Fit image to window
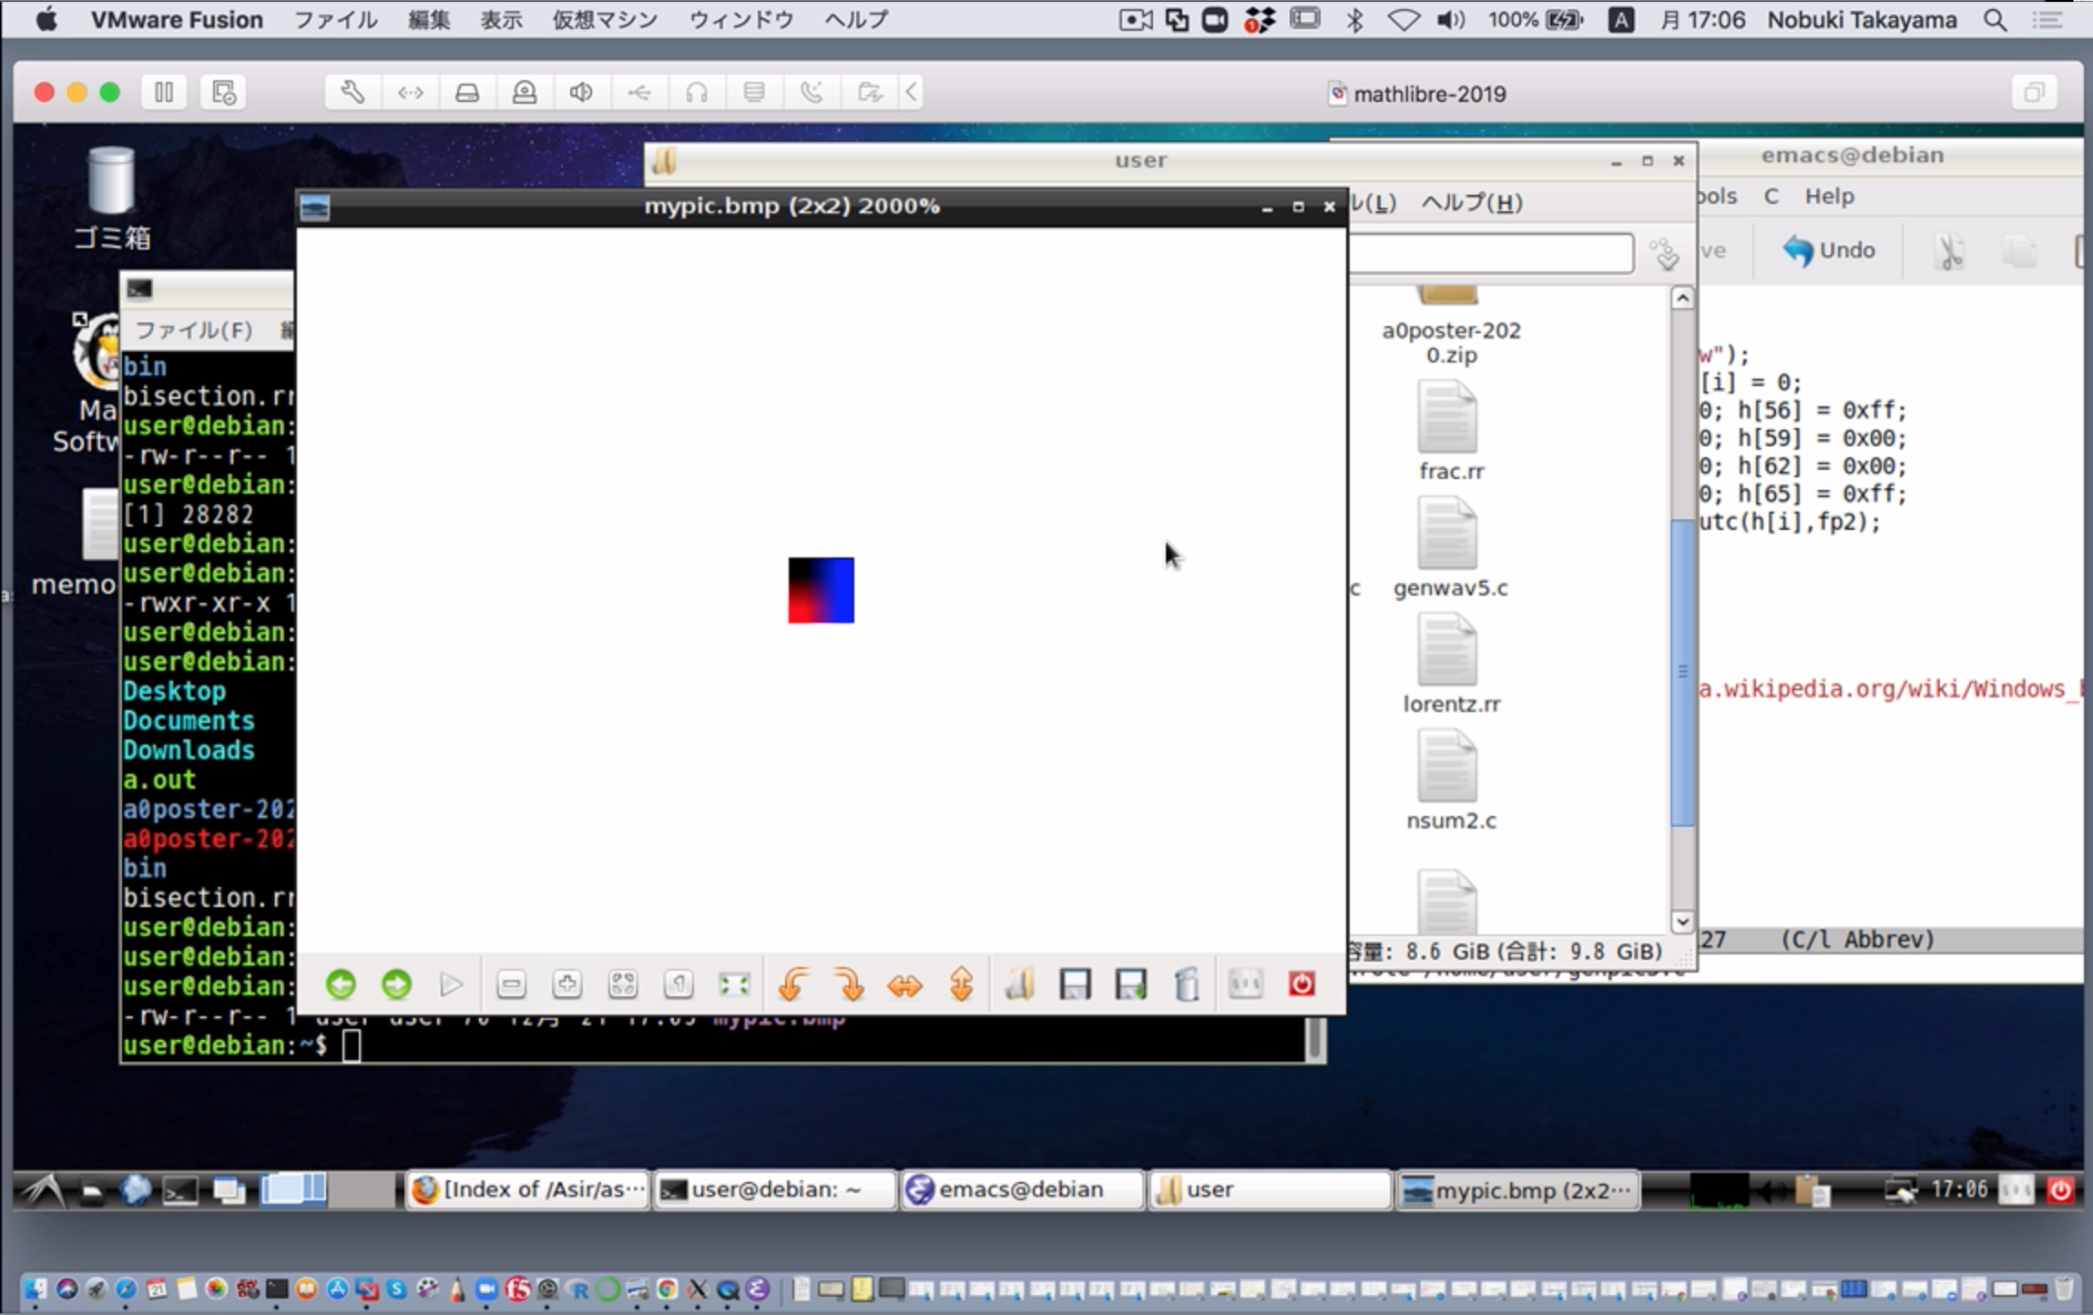Viewport: 2093px width, 1315px height. coord(623,984)
